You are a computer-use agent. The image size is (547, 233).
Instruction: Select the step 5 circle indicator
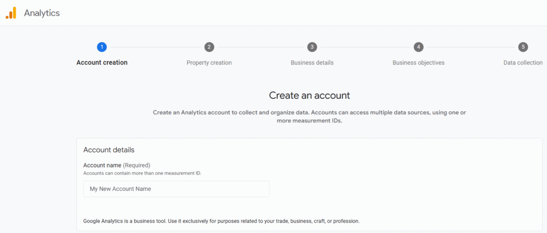[x=523, y=46]
